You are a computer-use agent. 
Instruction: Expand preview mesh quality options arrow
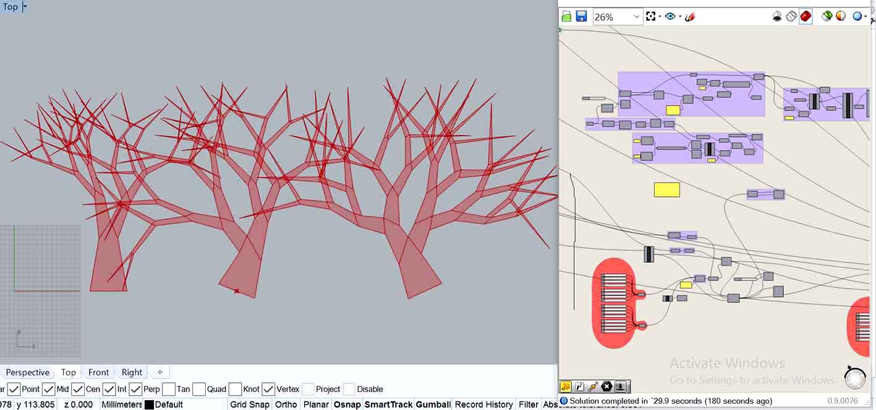click(x=865, y=17)
